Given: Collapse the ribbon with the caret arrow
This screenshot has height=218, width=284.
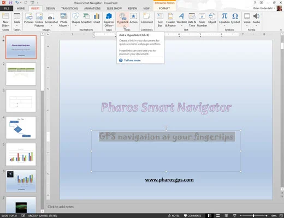Looking at the screenshot, I should 281,29.
